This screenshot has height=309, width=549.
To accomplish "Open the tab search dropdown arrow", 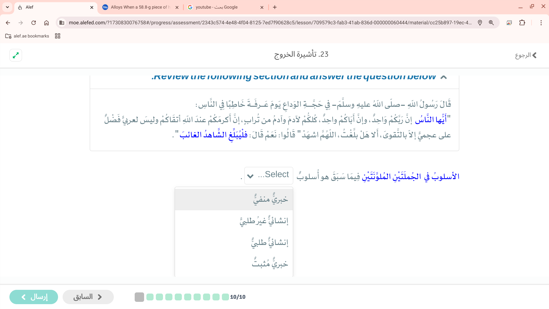I will point(7,7).
